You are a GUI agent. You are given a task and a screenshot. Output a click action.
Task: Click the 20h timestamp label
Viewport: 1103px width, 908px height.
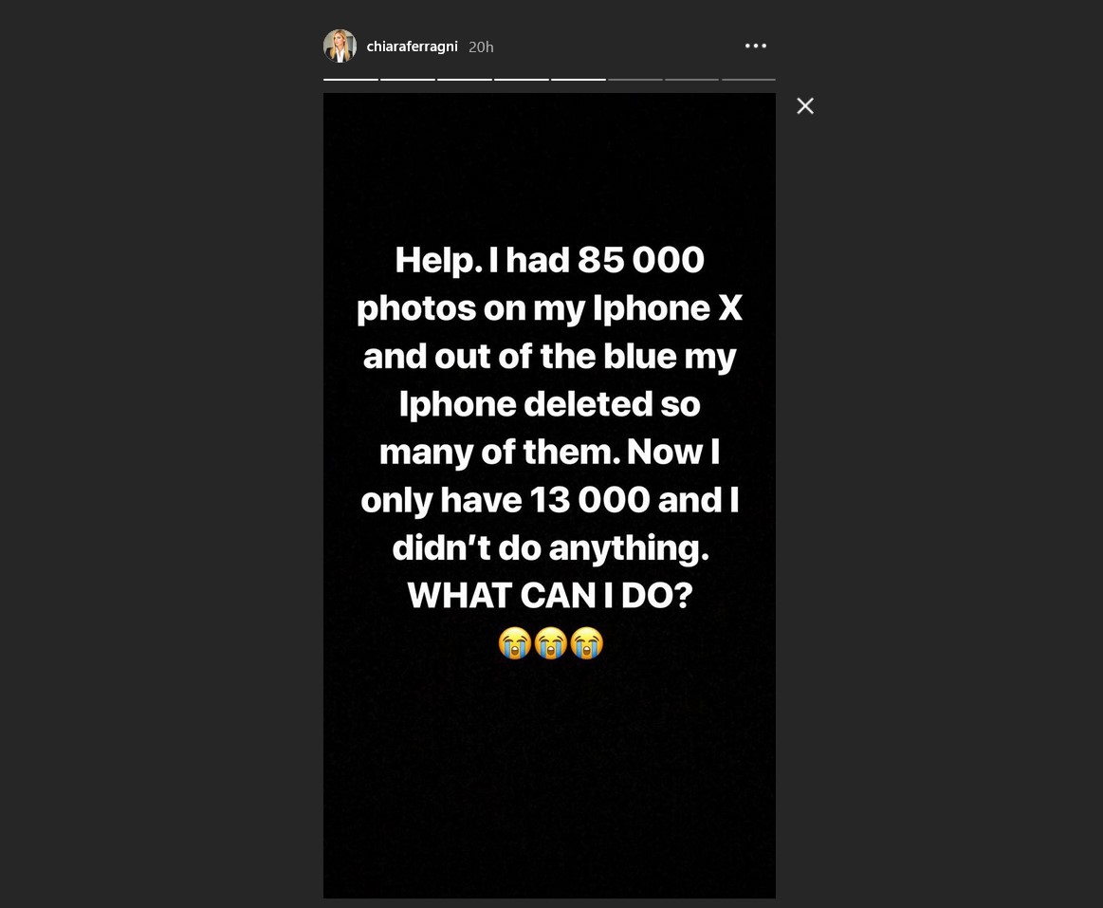point(481,46)
